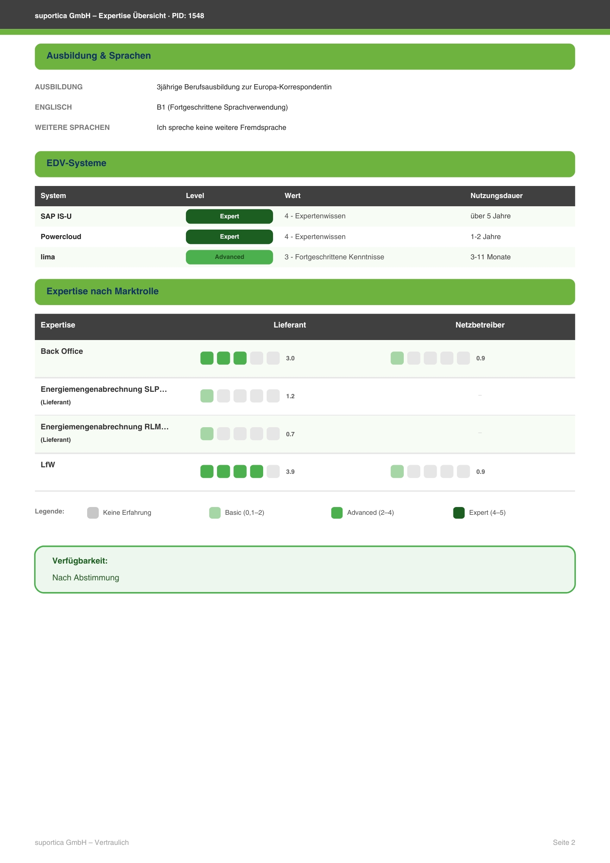The height and width of the screenshot is (863, 610).
Task: Select the lima system name
Action: pos(48,257)
